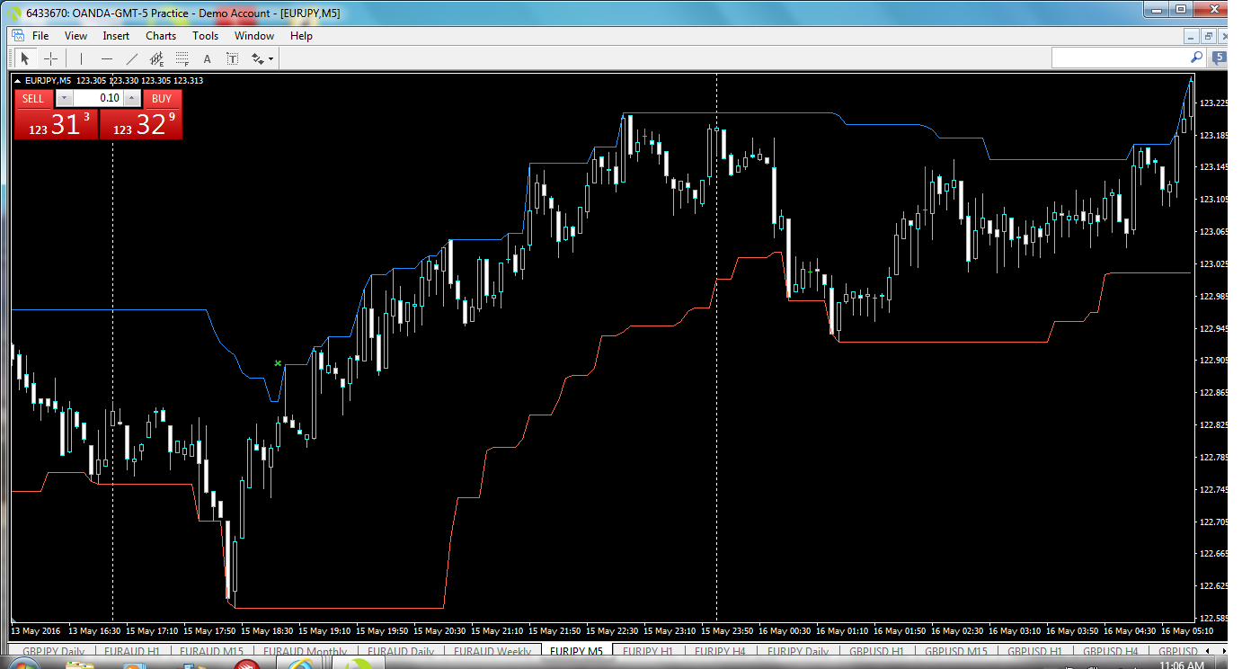The width and height of the screenshot is (1242, 669).
Task: Choose the Text Label 'T' tool
Action: [x=232, y=58]
